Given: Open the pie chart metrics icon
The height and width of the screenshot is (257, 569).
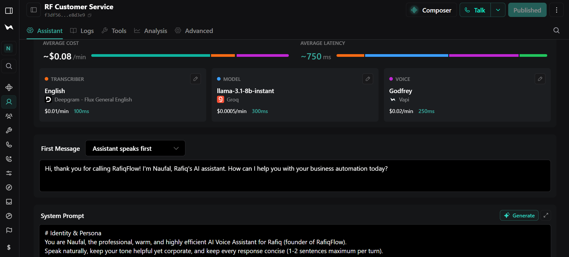Looking at the screenshot, I should (9, 216).
